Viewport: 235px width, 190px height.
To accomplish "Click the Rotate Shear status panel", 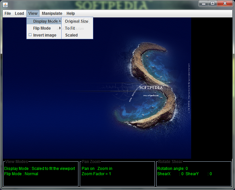I will (x=194, y=174).
